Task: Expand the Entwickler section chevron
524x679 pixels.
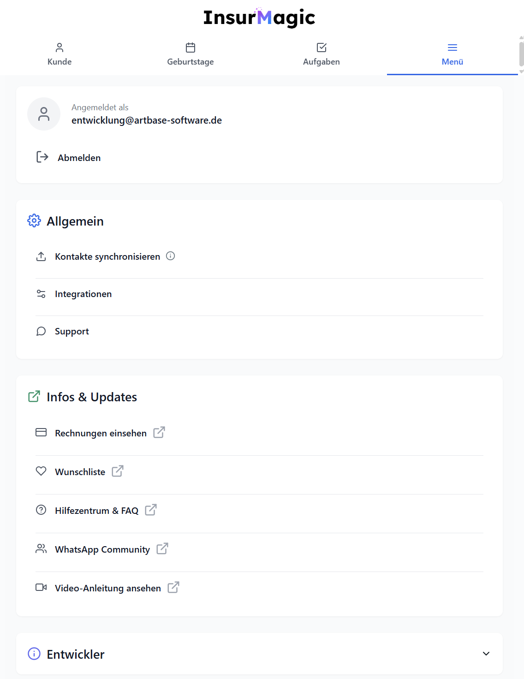Action: point(486,654)
